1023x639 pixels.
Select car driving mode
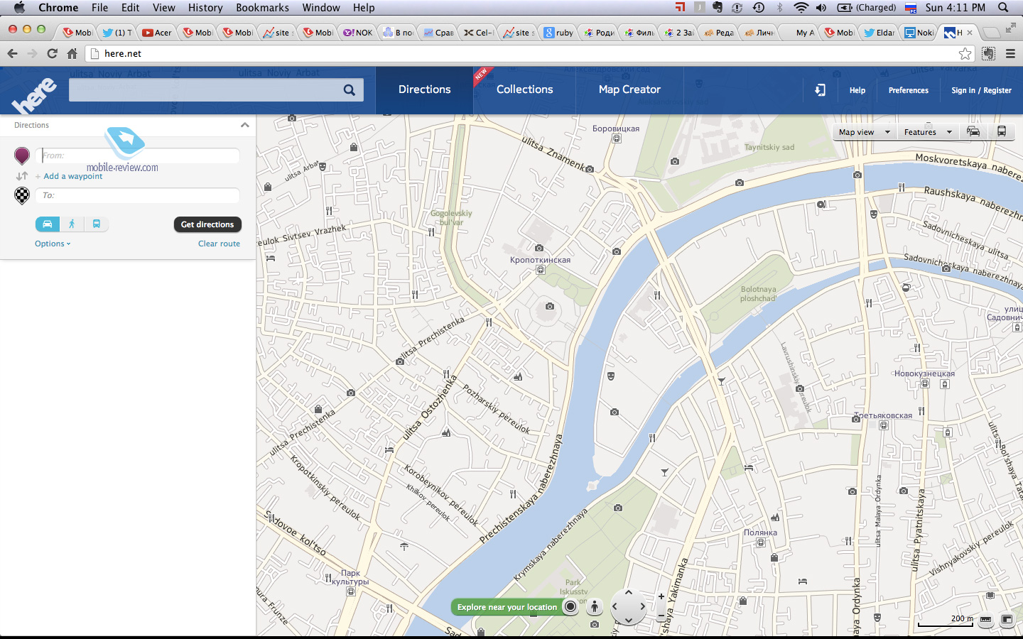47,224
